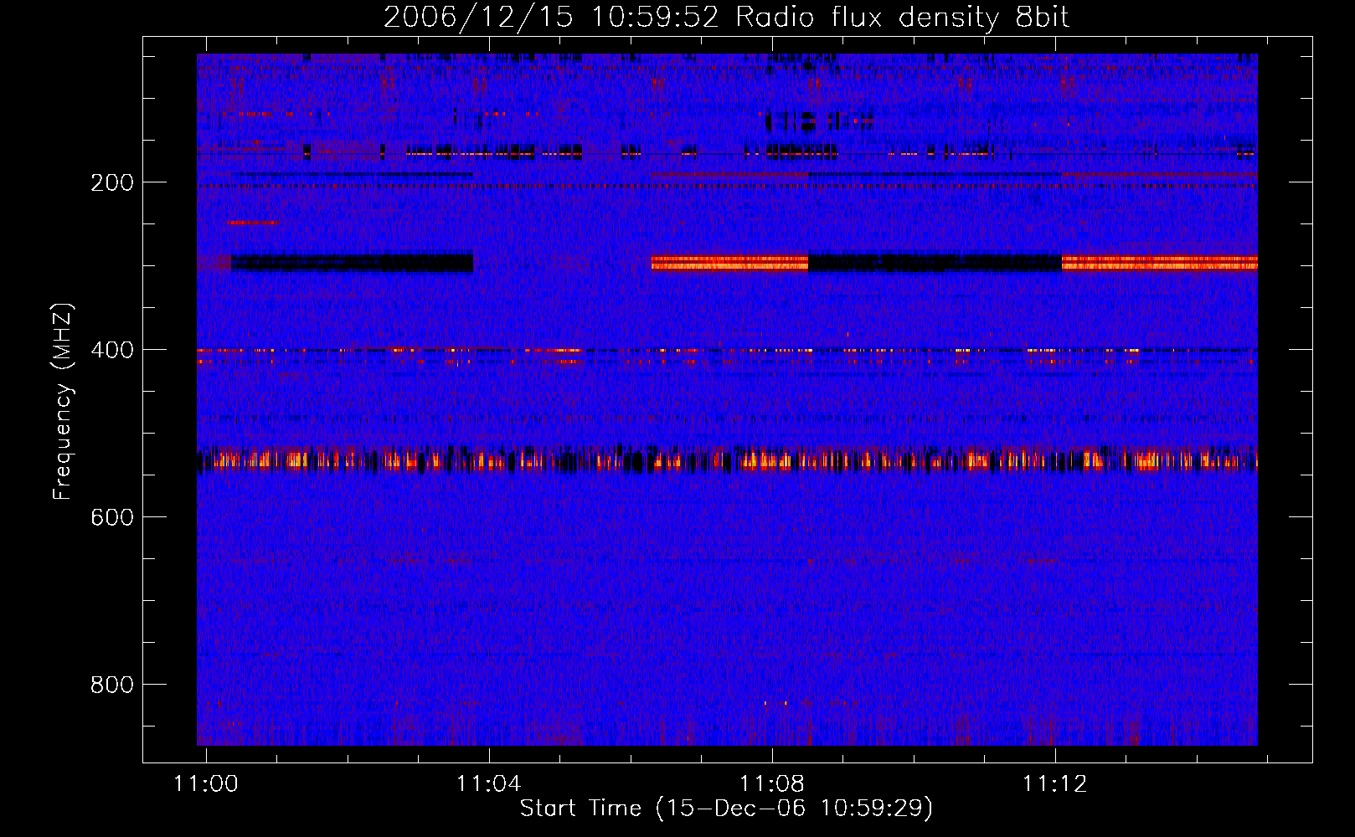Click the noisy orange band near 530 MHz

click(727, 460)
